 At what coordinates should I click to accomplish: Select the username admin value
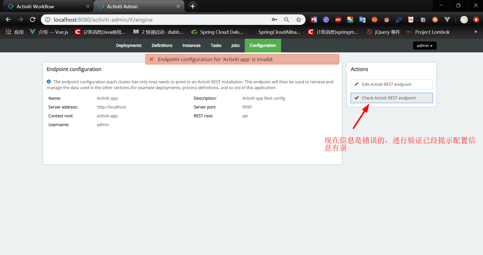pyautogui.click(x=103, y=125)
